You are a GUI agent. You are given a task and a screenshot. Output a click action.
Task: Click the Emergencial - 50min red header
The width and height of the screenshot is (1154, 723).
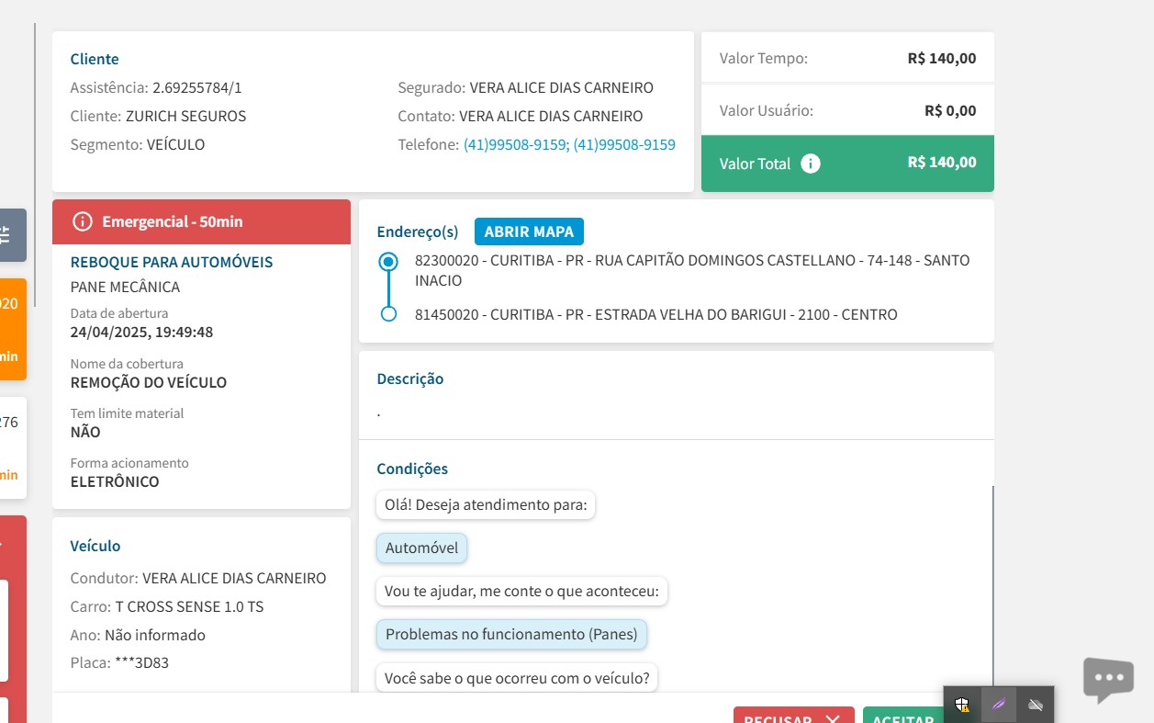pyautogui.click(x=201, y=221)
